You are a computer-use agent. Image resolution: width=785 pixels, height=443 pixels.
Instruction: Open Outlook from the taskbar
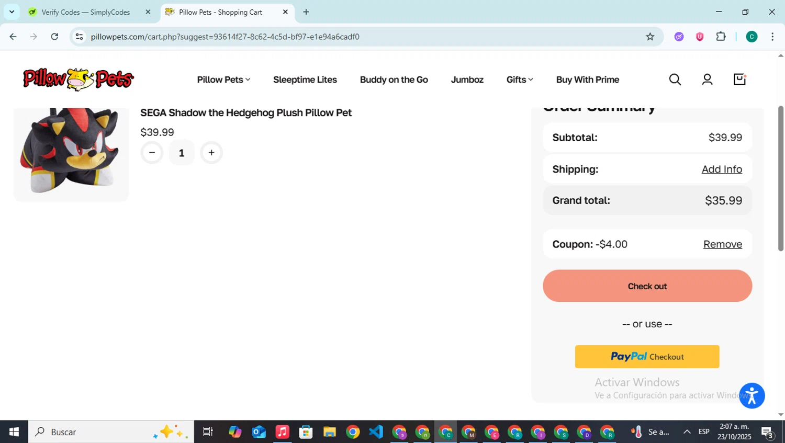[x=259, y=432]
